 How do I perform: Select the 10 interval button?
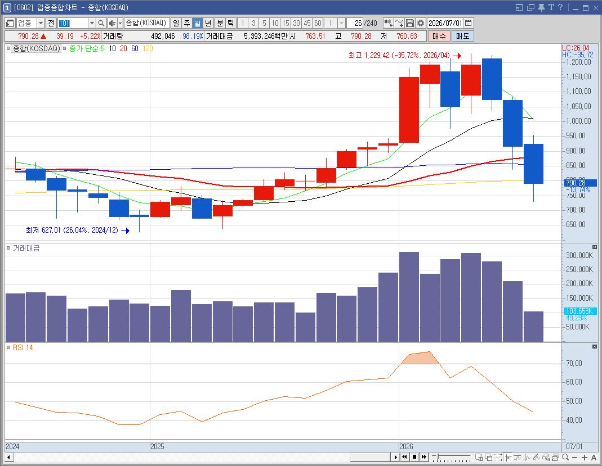(x=275, y=24)
